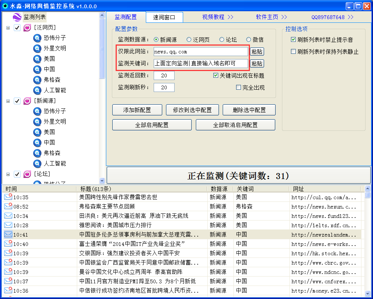Select 论坛 as the data source
The image size is (373, 299).
point(222,40)
